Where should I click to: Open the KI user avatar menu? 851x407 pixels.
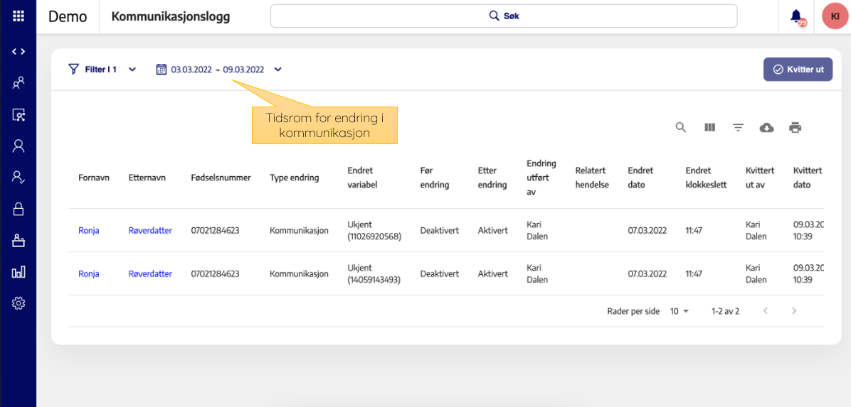tap(835, 16)
